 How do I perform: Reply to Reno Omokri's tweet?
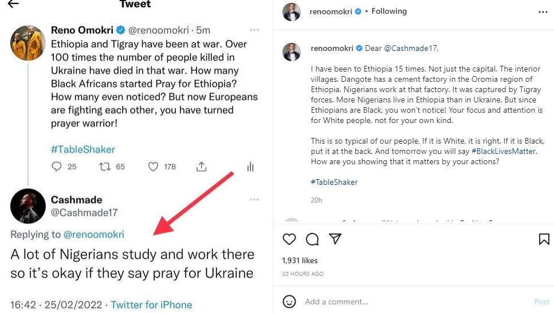(x=57, y=167)
